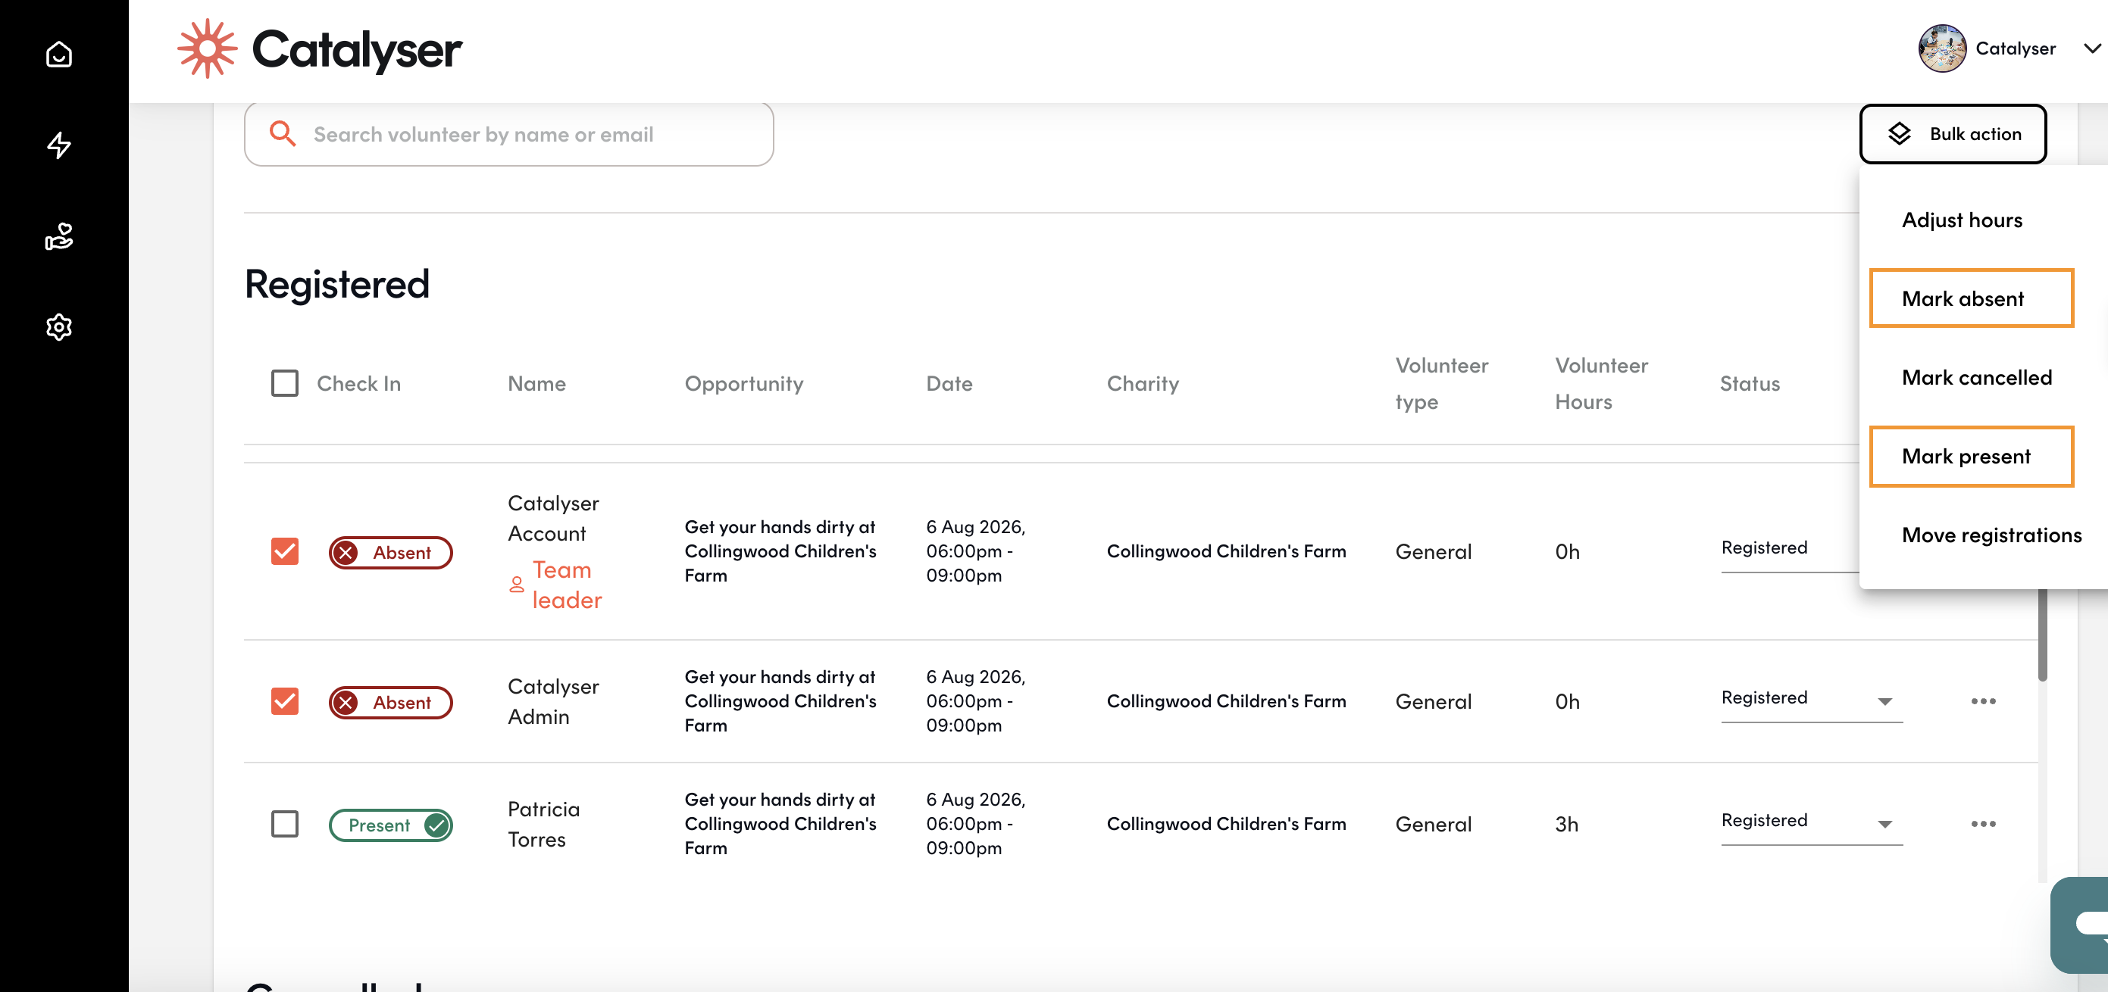2108x992 pixels.
Task: Uncheck the Catalyser Account row checkbox
Action: click(285, 551)
